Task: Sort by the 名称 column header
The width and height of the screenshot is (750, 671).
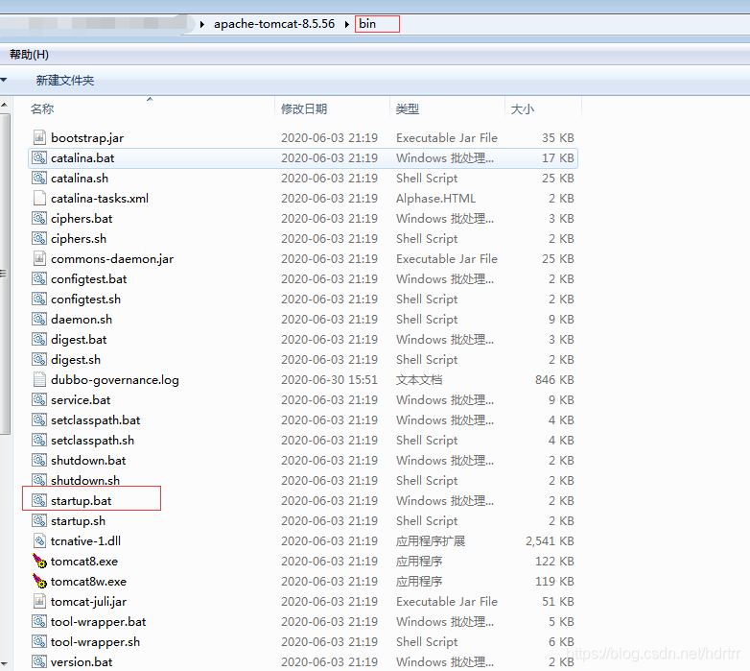Action: click(42, 109)
